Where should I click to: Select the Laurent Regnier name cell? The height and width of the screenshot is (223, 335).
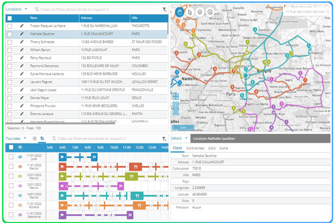(41, 82)
